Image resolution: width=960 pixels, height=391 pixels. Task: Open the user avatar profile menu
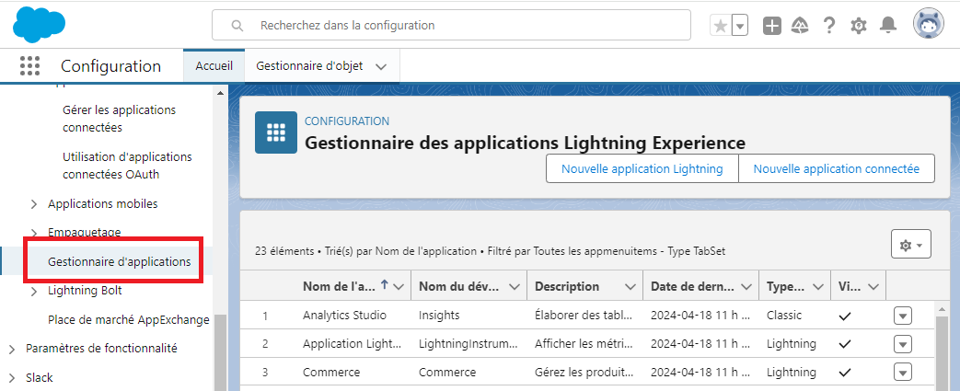coord(928,25)
